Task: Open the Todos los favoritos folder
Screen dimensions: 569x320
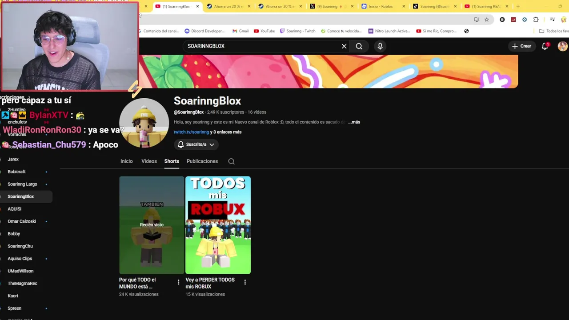Action: (x=553, y=31)
